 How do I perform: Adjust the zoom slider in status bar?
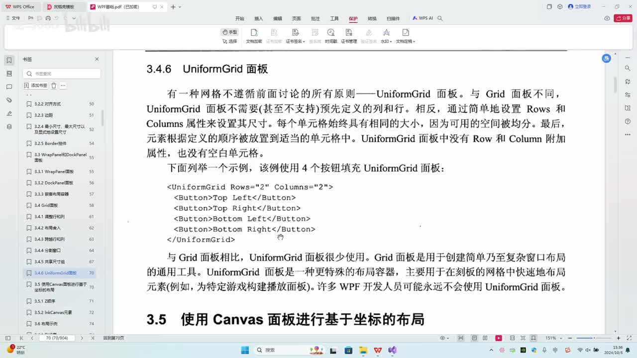[x=593, y=338]
